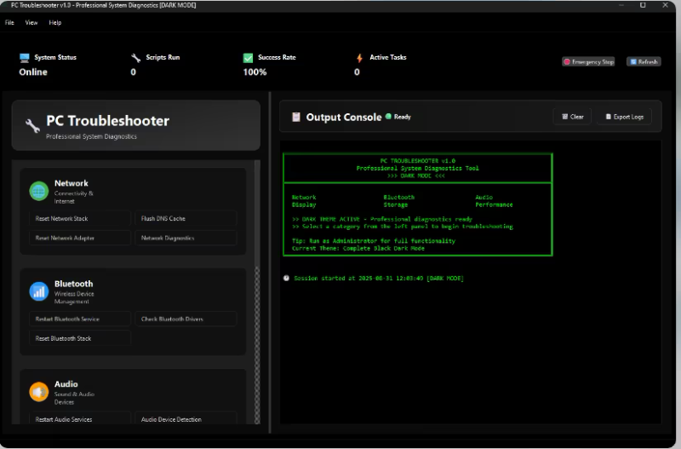This screenshot has width=681, height=449.
Task: Open the Help menu
Action: click(x=55, y=22)
